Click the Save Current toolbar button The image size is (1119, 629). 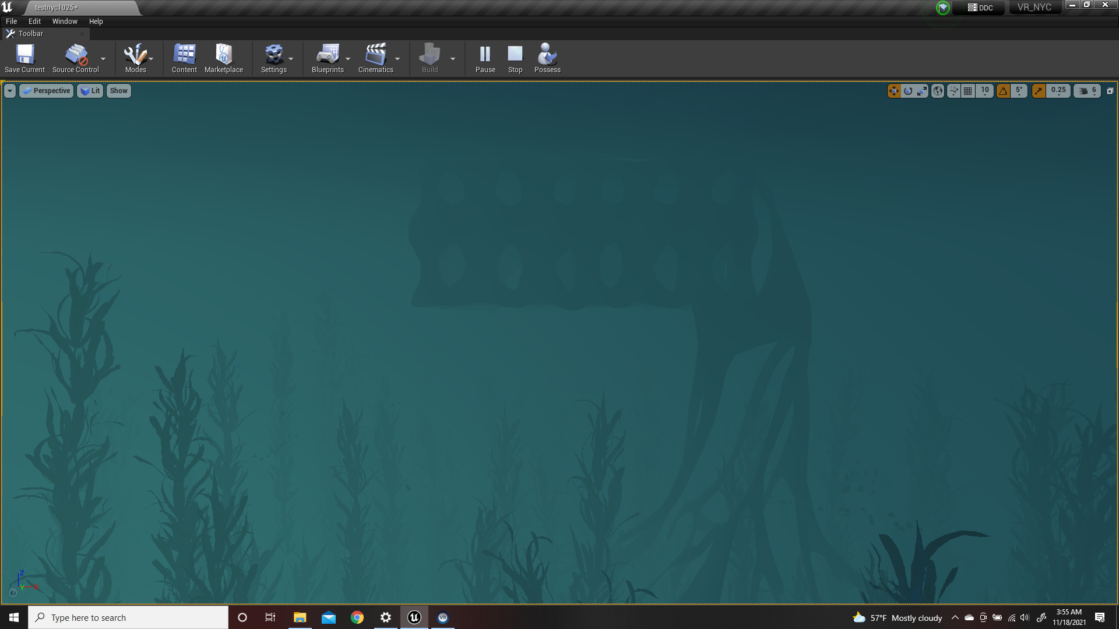pyautogui.click(x=24, y=58)
